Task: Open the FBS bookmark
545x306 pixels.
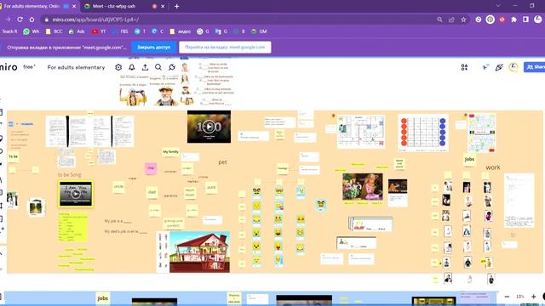Action: [120, 31]
